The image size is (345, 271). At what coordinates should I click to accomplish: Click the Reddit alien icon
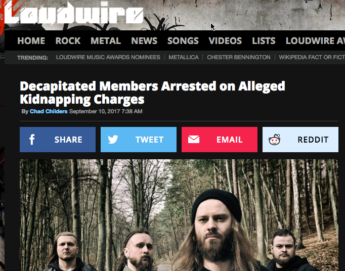pos(274,140)
